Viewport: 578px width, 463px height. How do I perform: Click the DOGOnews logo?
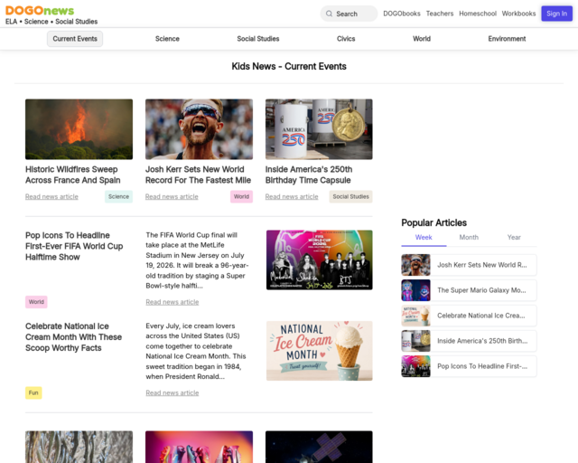(40, 10)
